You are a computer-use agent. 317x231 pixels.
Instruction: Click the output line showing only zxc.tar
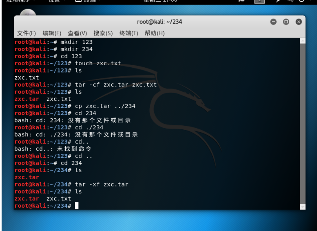27,177
